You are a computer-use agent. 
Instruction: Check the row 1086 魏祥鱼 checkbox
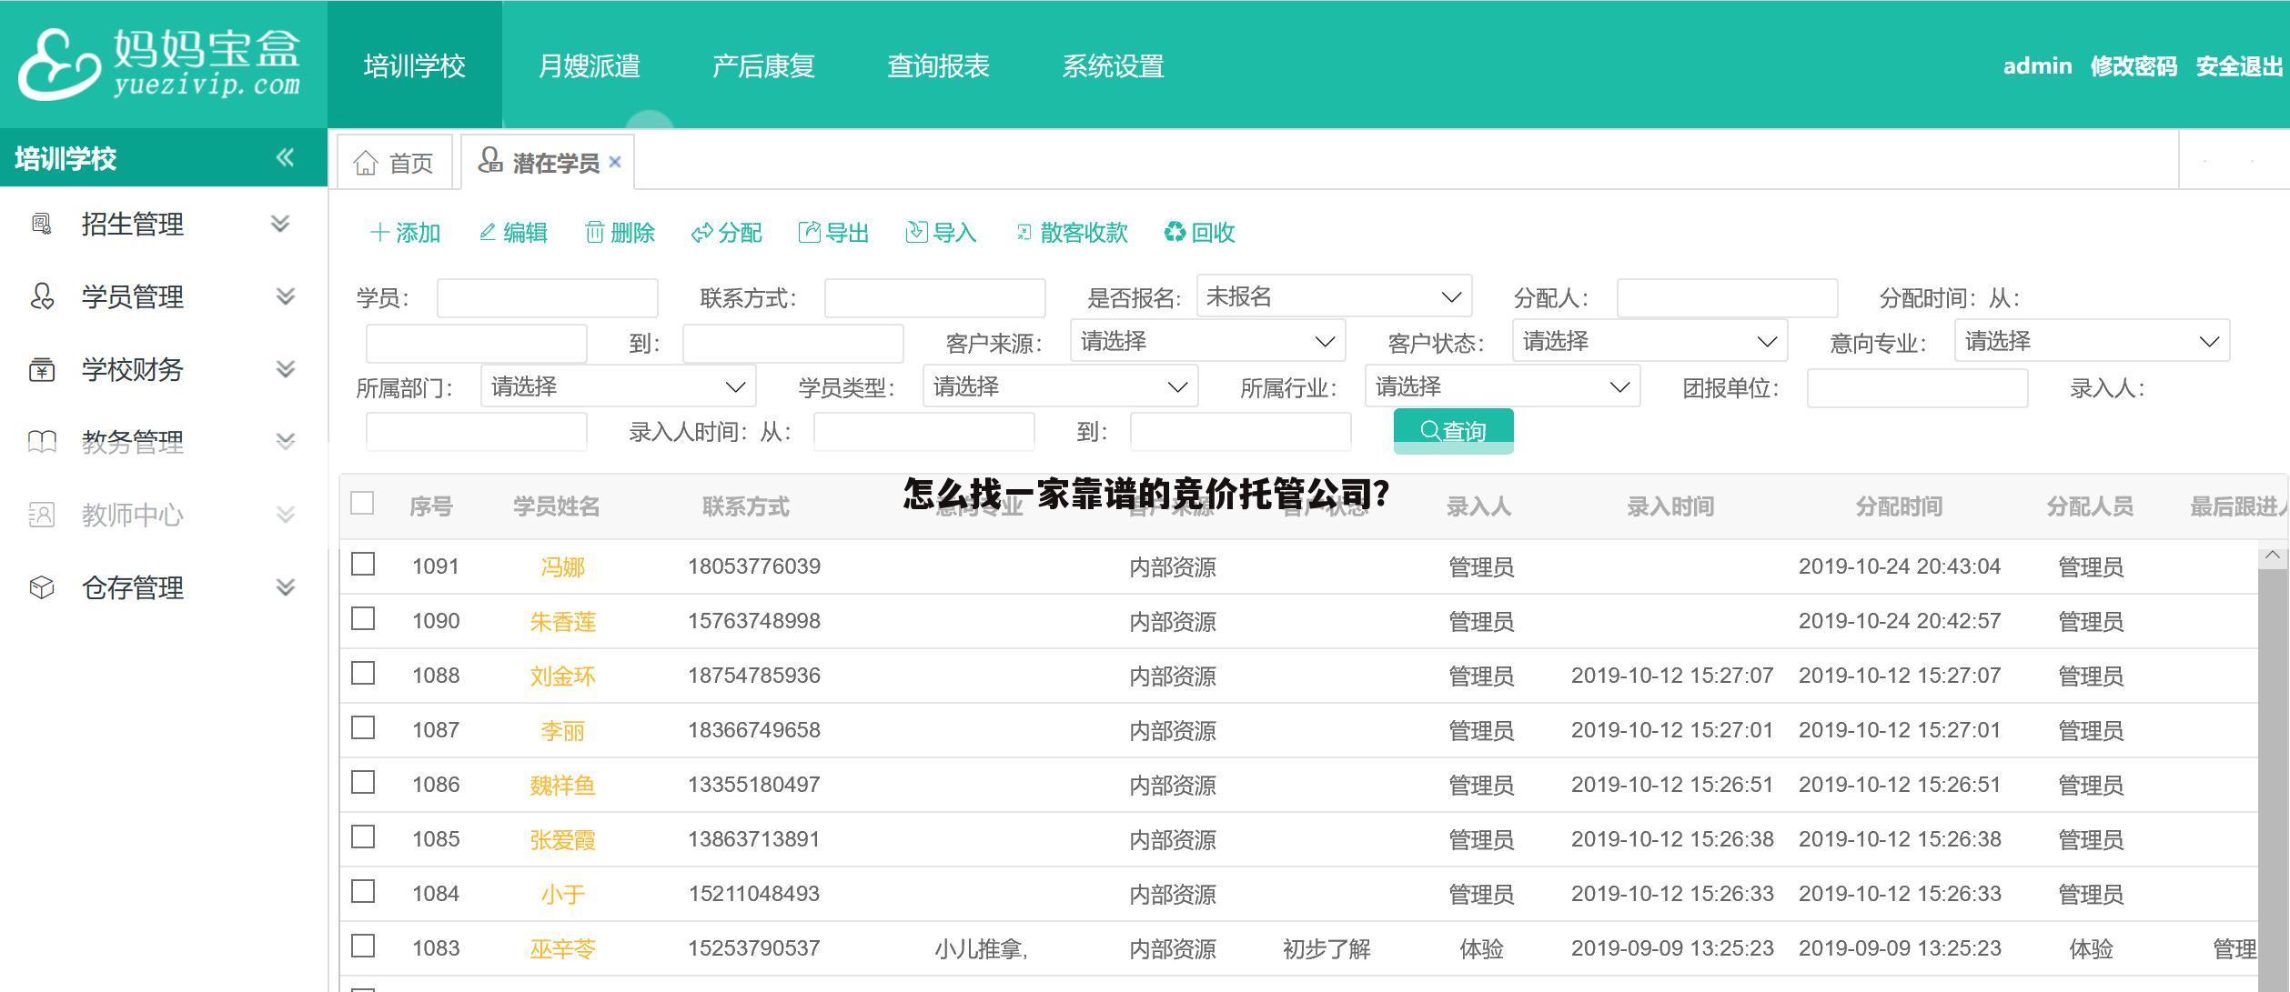coord(363,783)
